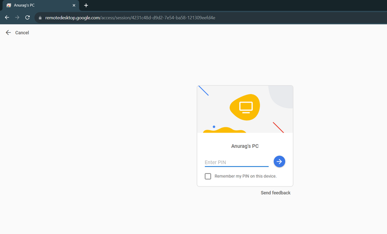The width and height of the screenshot is (387, 234).
Task: Click the Cancel label
Action: coord(22,32)
